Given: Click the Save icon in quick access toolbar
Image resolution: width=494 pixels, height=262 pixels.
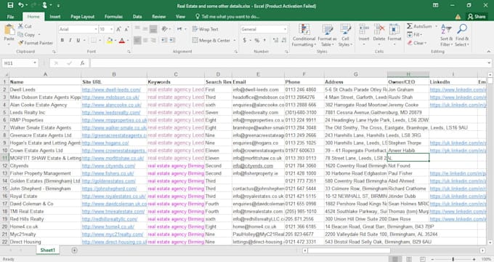Looking at the screenshot, I should pos(10,5).
